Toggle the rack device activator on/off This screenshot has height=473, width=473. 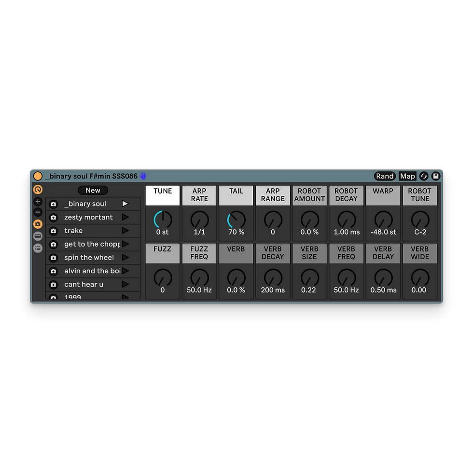pos(38,176)
